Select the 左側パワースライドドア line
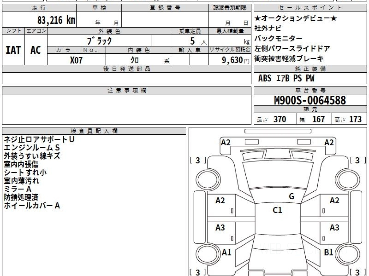This screenshot has height=276, width=369. 292,48
